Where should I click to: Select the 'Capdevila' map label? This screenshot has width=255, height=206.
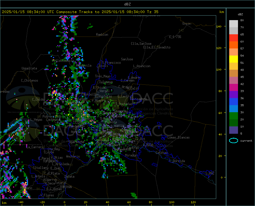[x=84, y=65]
